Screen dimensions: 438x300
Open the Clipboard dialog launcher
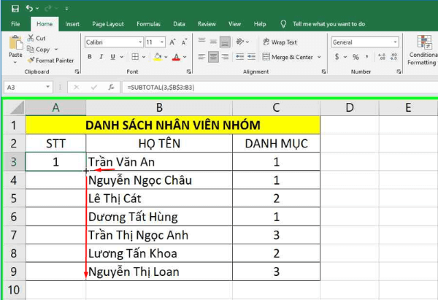[x=77, y=72]
